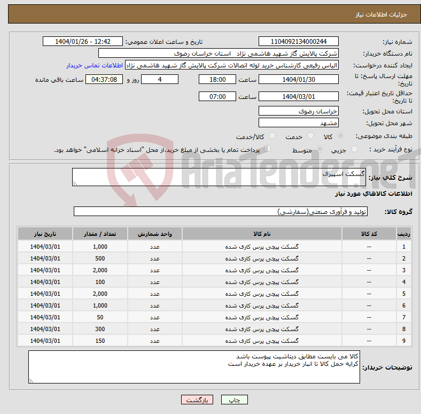This screenshot has height=414, width=421.
Task: Click the price validity date 1404/03/01 field
Action: tap(298, 96)
